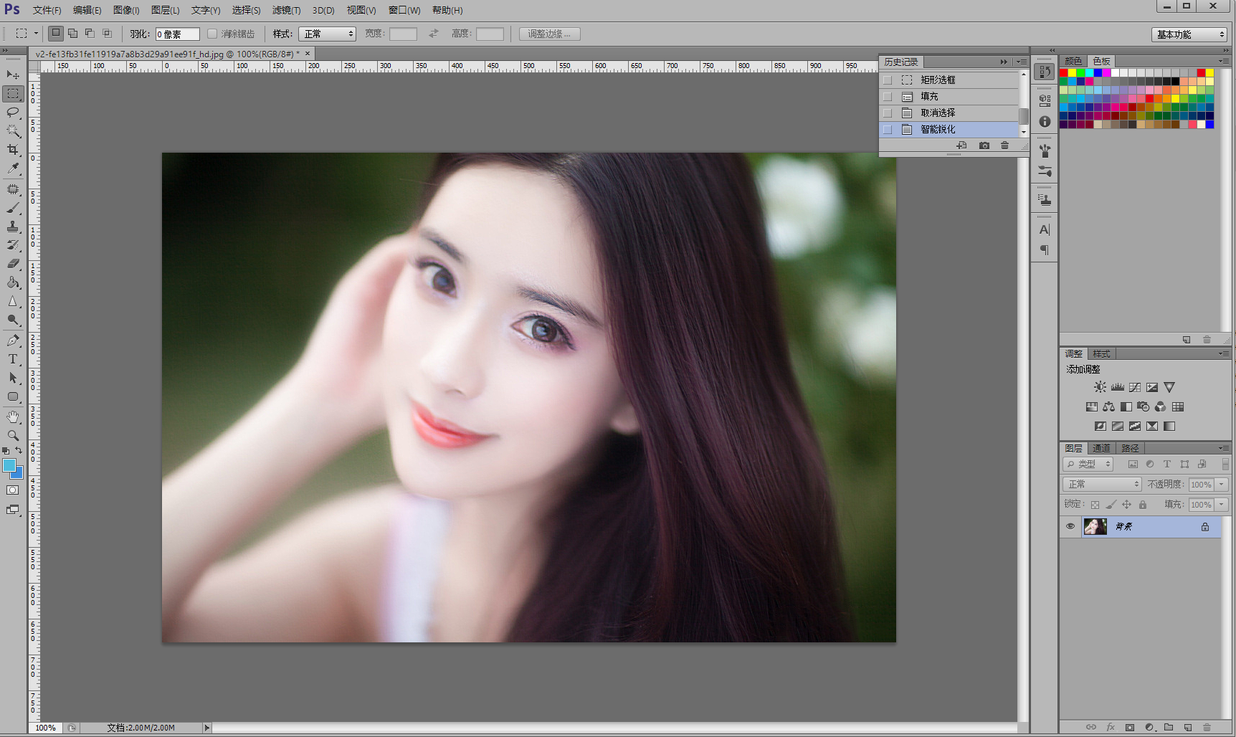Open the 图像 menu
1236x737 pixels.
(x=126, y=10)
